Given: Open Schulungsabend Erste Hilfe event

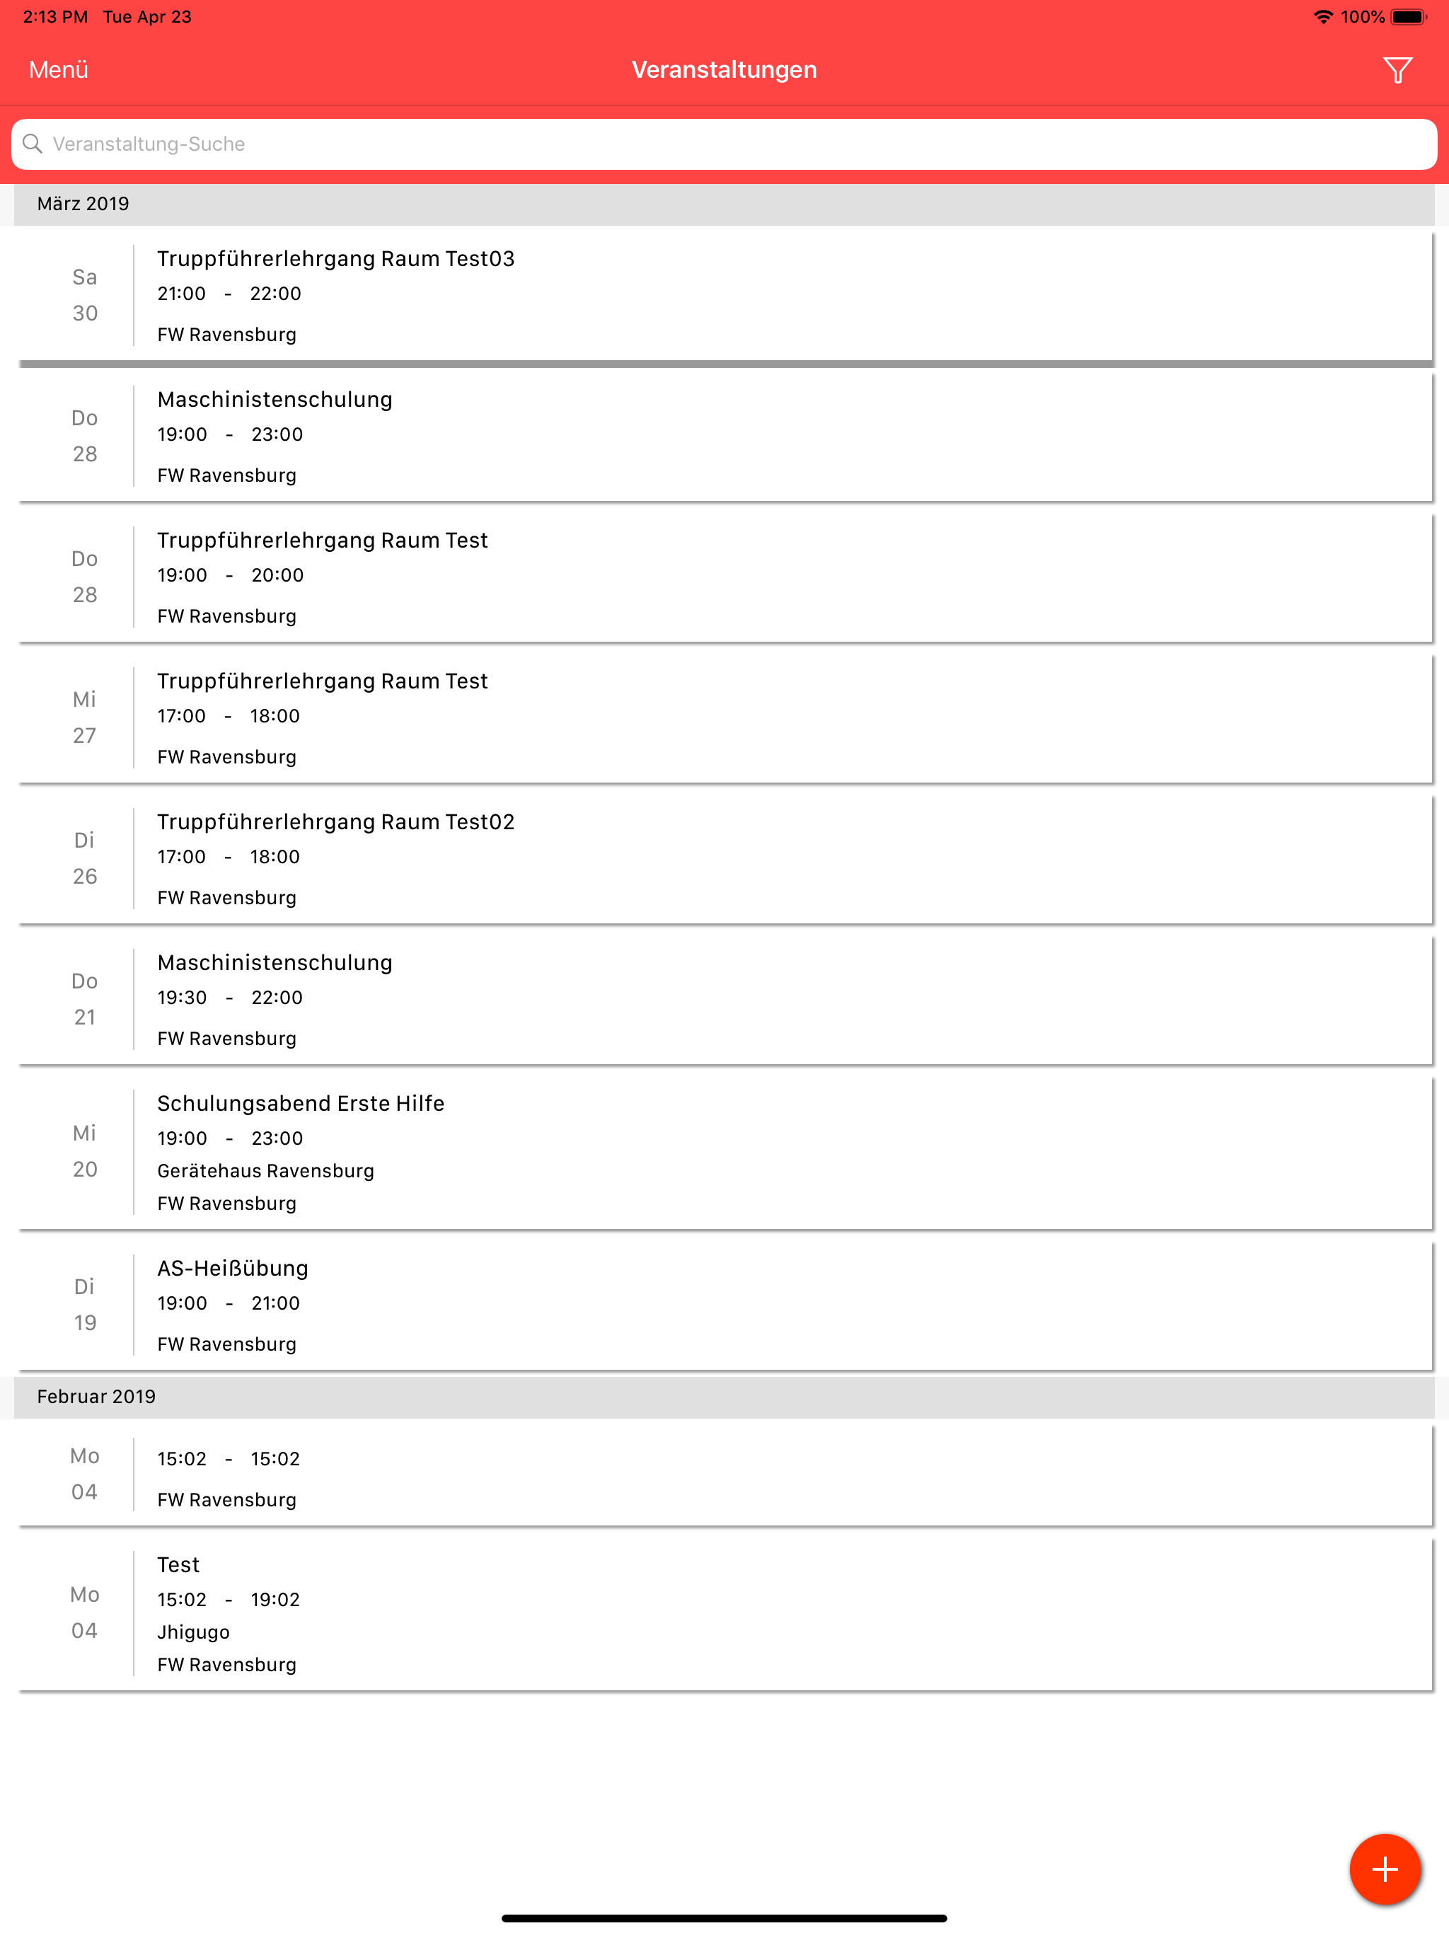Looking at the screenshot, I should point(724,1152).
